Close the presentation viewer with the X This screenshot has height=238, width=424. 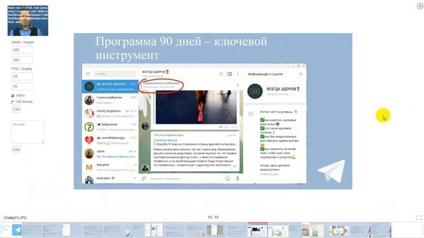click(x=420, y=6)
